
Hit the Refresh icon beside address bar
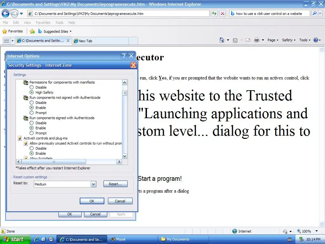pyautogui.click(x=214, y=13)
